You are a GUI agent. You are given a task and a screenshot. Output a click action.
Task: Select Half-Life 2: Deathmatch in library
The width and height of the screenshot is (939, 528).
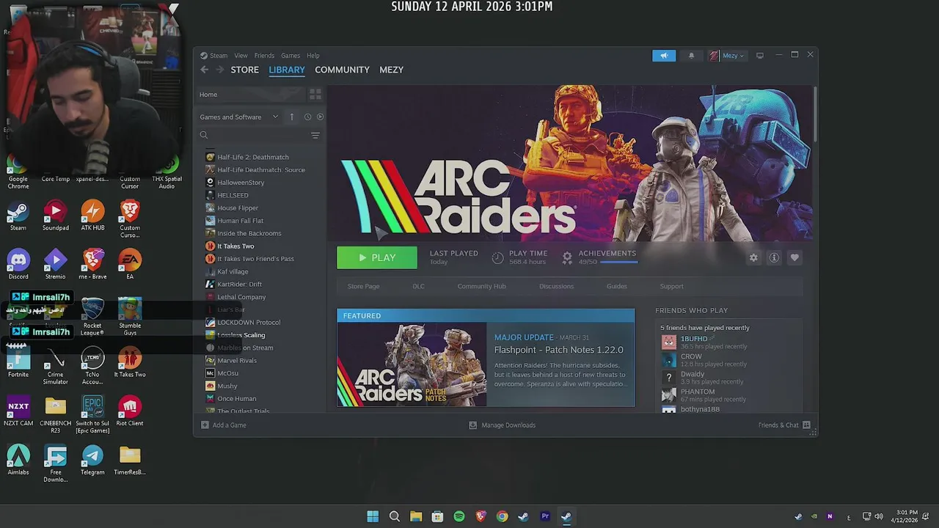click(253, 157)
